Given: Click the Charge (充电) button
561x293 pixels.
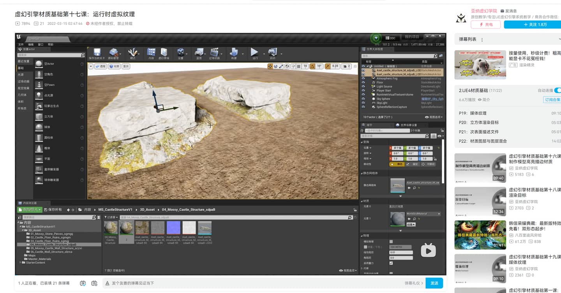Looking at the screenshot, I should click(485, 25).
